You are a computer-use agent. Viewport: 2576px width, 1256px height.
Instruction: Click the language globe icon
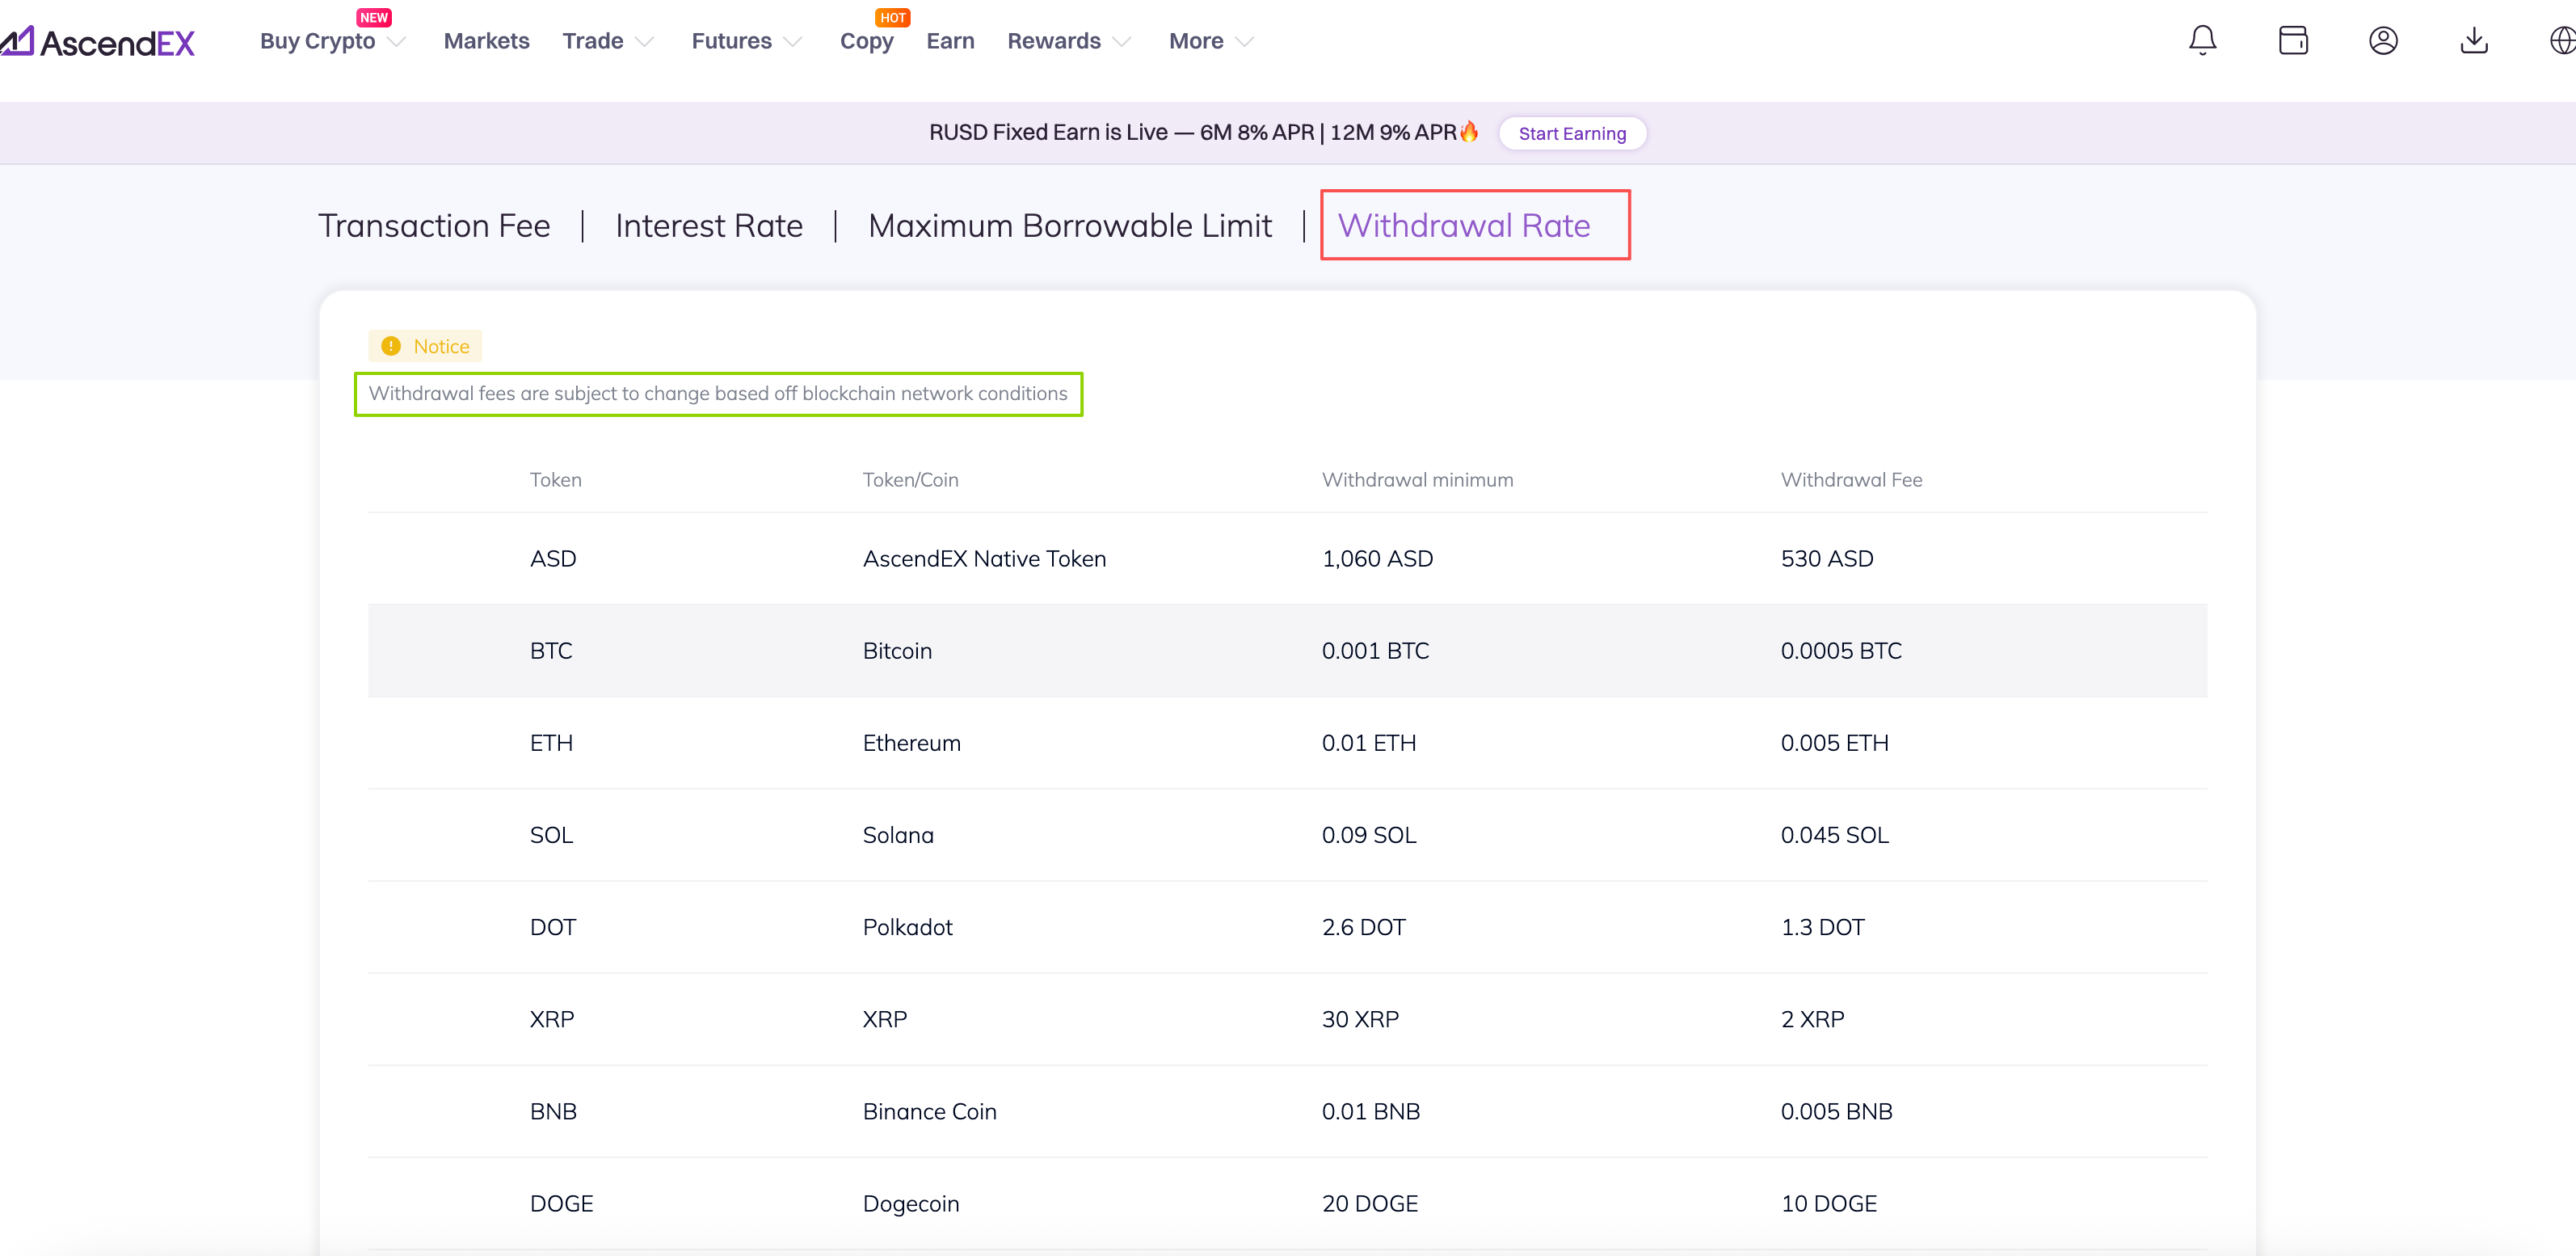tap(2562, 41)
